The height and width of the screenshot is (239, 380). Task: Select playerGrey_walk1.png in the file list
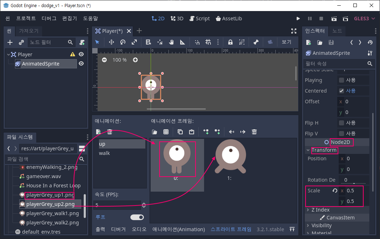pos(52,214)
